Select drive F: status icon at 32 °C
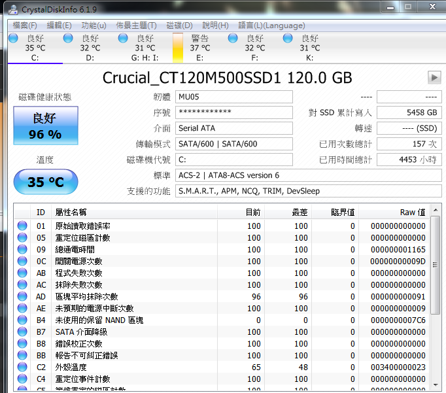 coord(233,38)
